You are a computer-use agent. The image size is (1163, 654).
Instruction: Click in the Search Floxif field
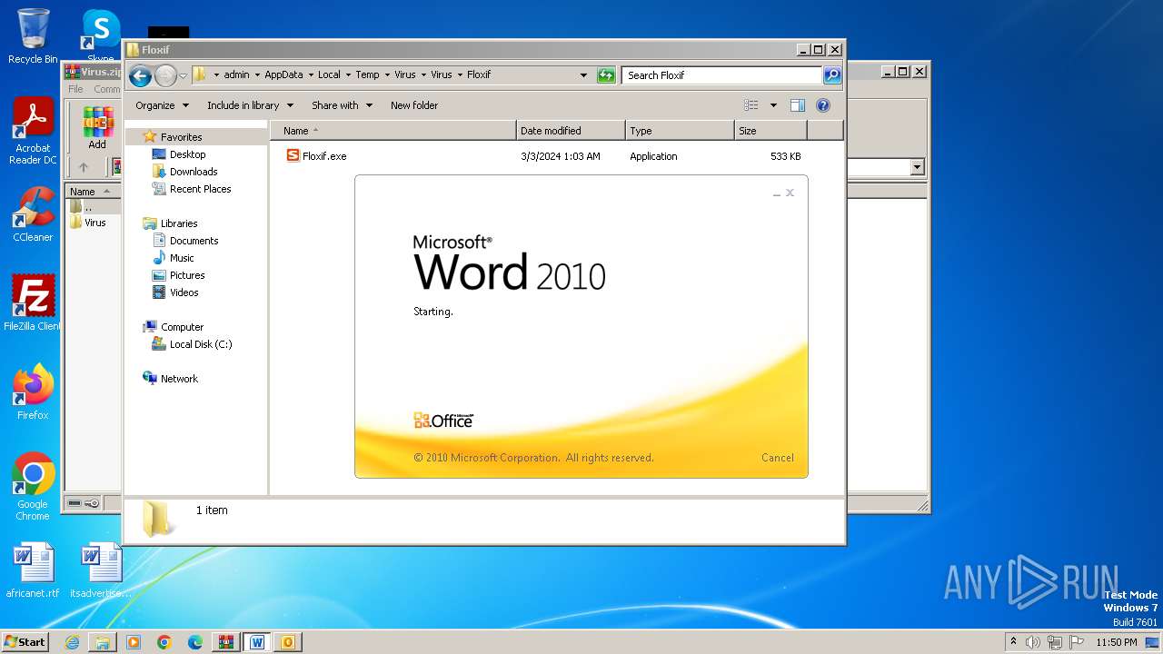coord(722,75)
